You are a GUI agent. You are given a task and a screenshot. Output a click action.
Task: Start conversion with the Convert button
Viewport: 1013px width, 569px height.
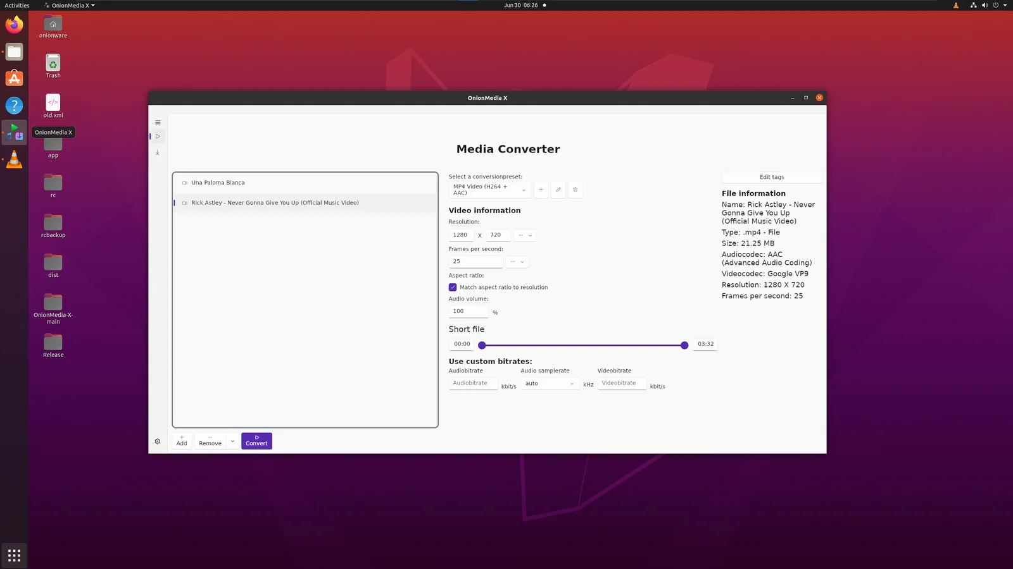256,441
